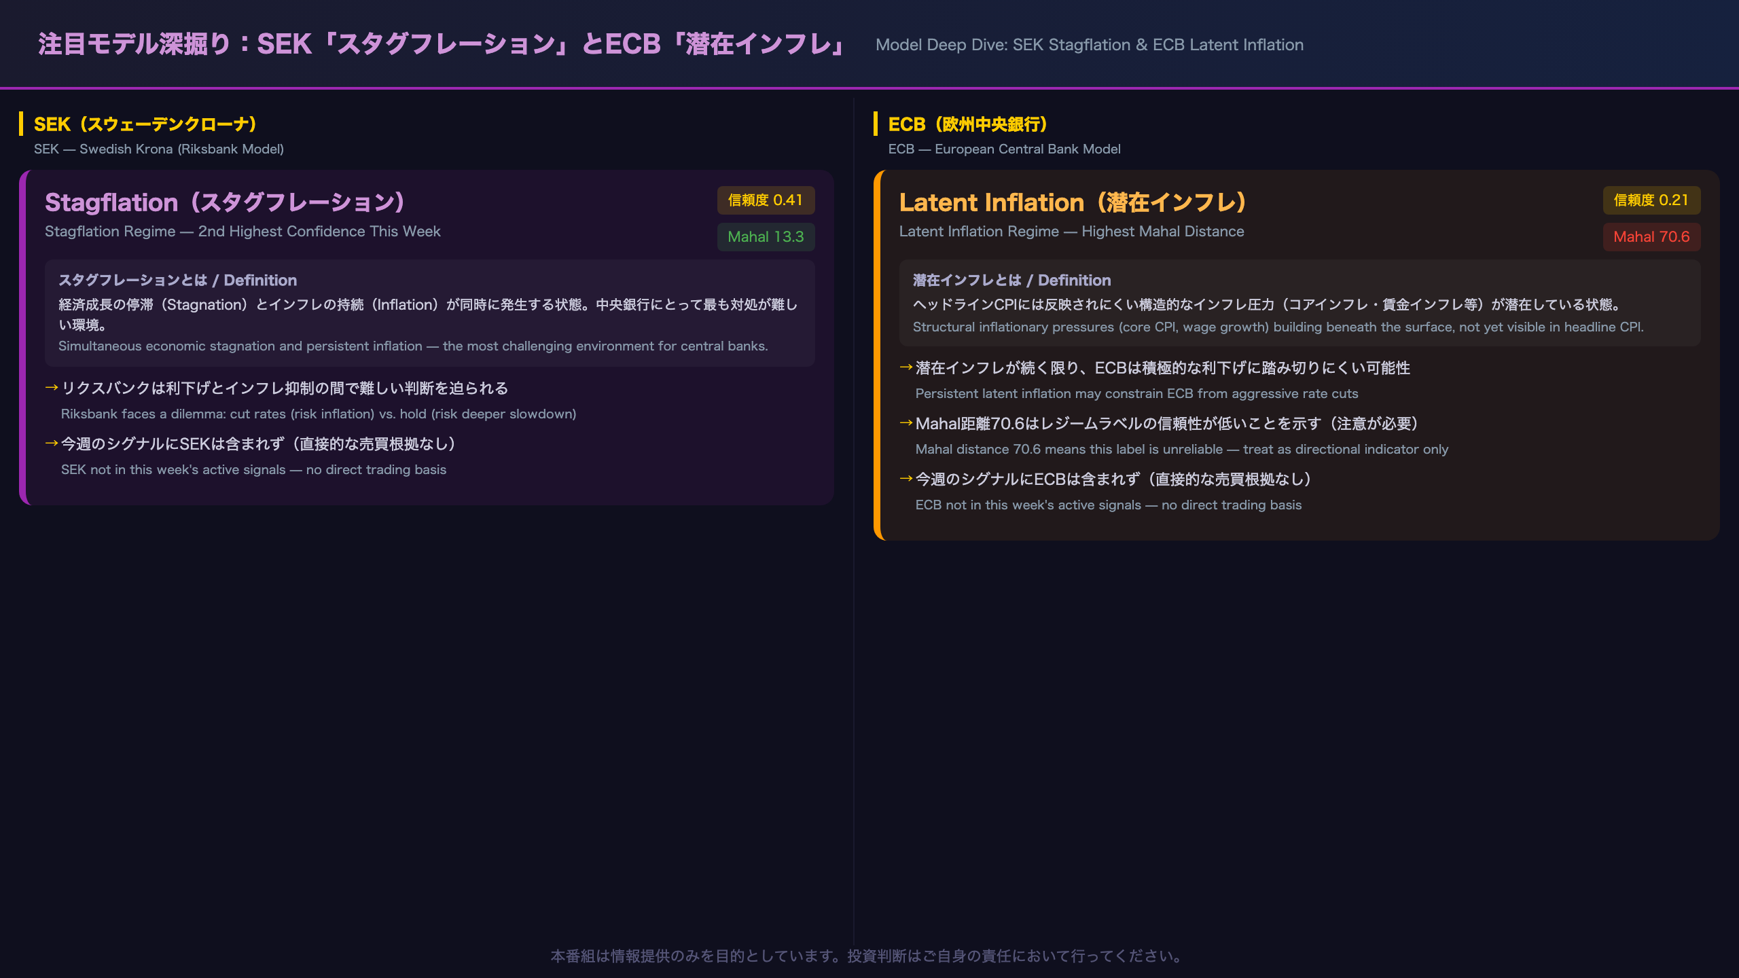Click the '潜在インフレとは / Definition' heading
This screenshot has height=978, width=1739.
1011,280
